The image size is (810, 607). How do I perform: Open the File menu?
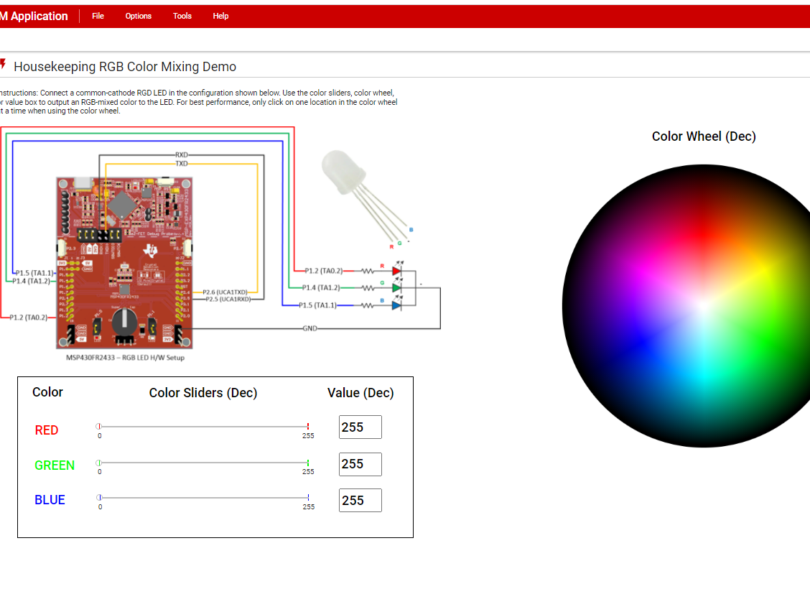98,15
